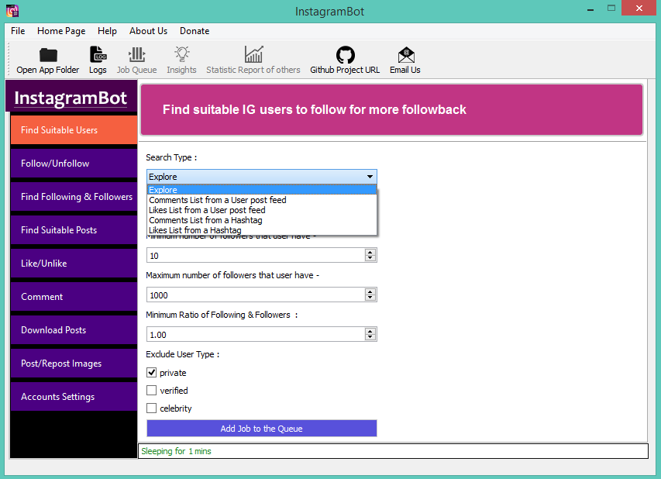Open the Logs toolbar icon
This screenshot has width=661, height=479.
tap(98, 55)
